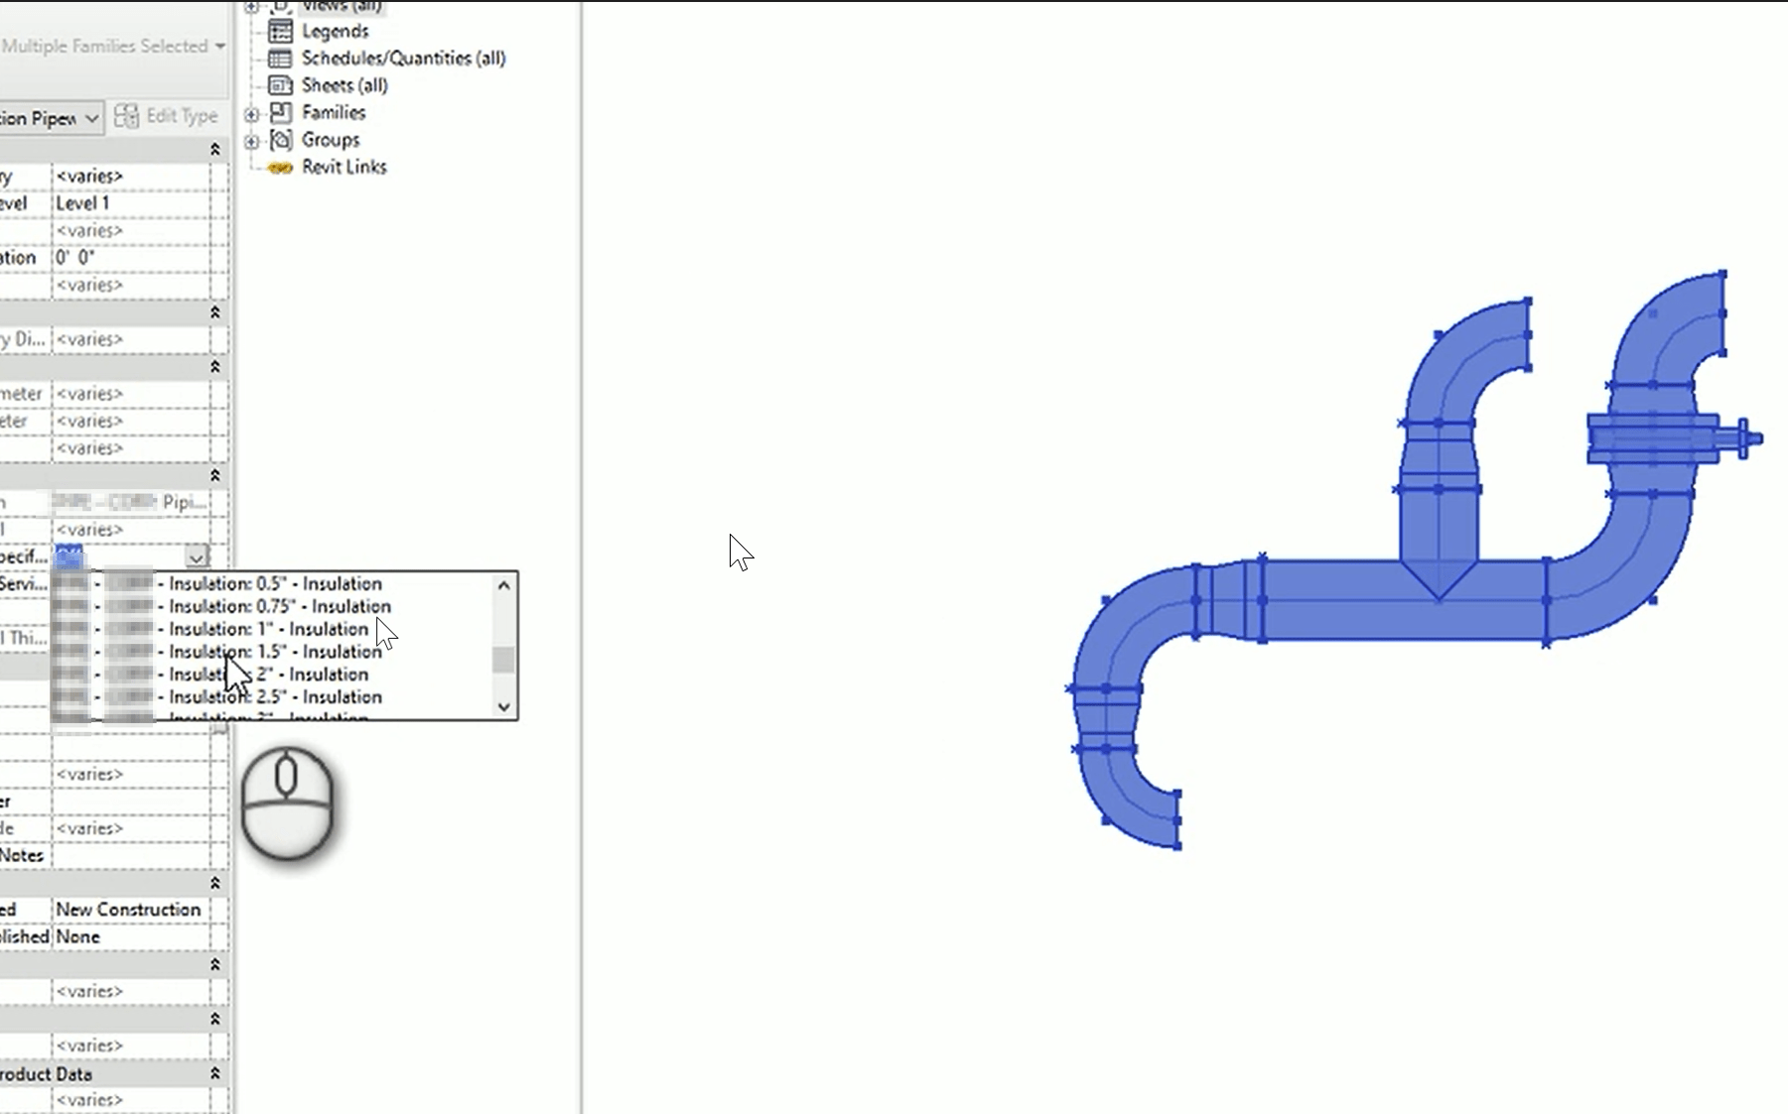The height and width of the screenshot is (1114, 1788).
Task: Select the Families icon in Project Browser
Action: pos(279,113)
